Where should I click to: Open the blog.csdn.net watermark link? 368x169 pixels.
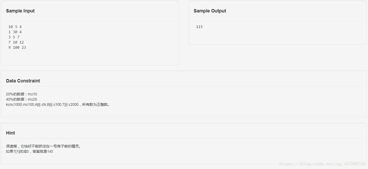coord(322,164)
